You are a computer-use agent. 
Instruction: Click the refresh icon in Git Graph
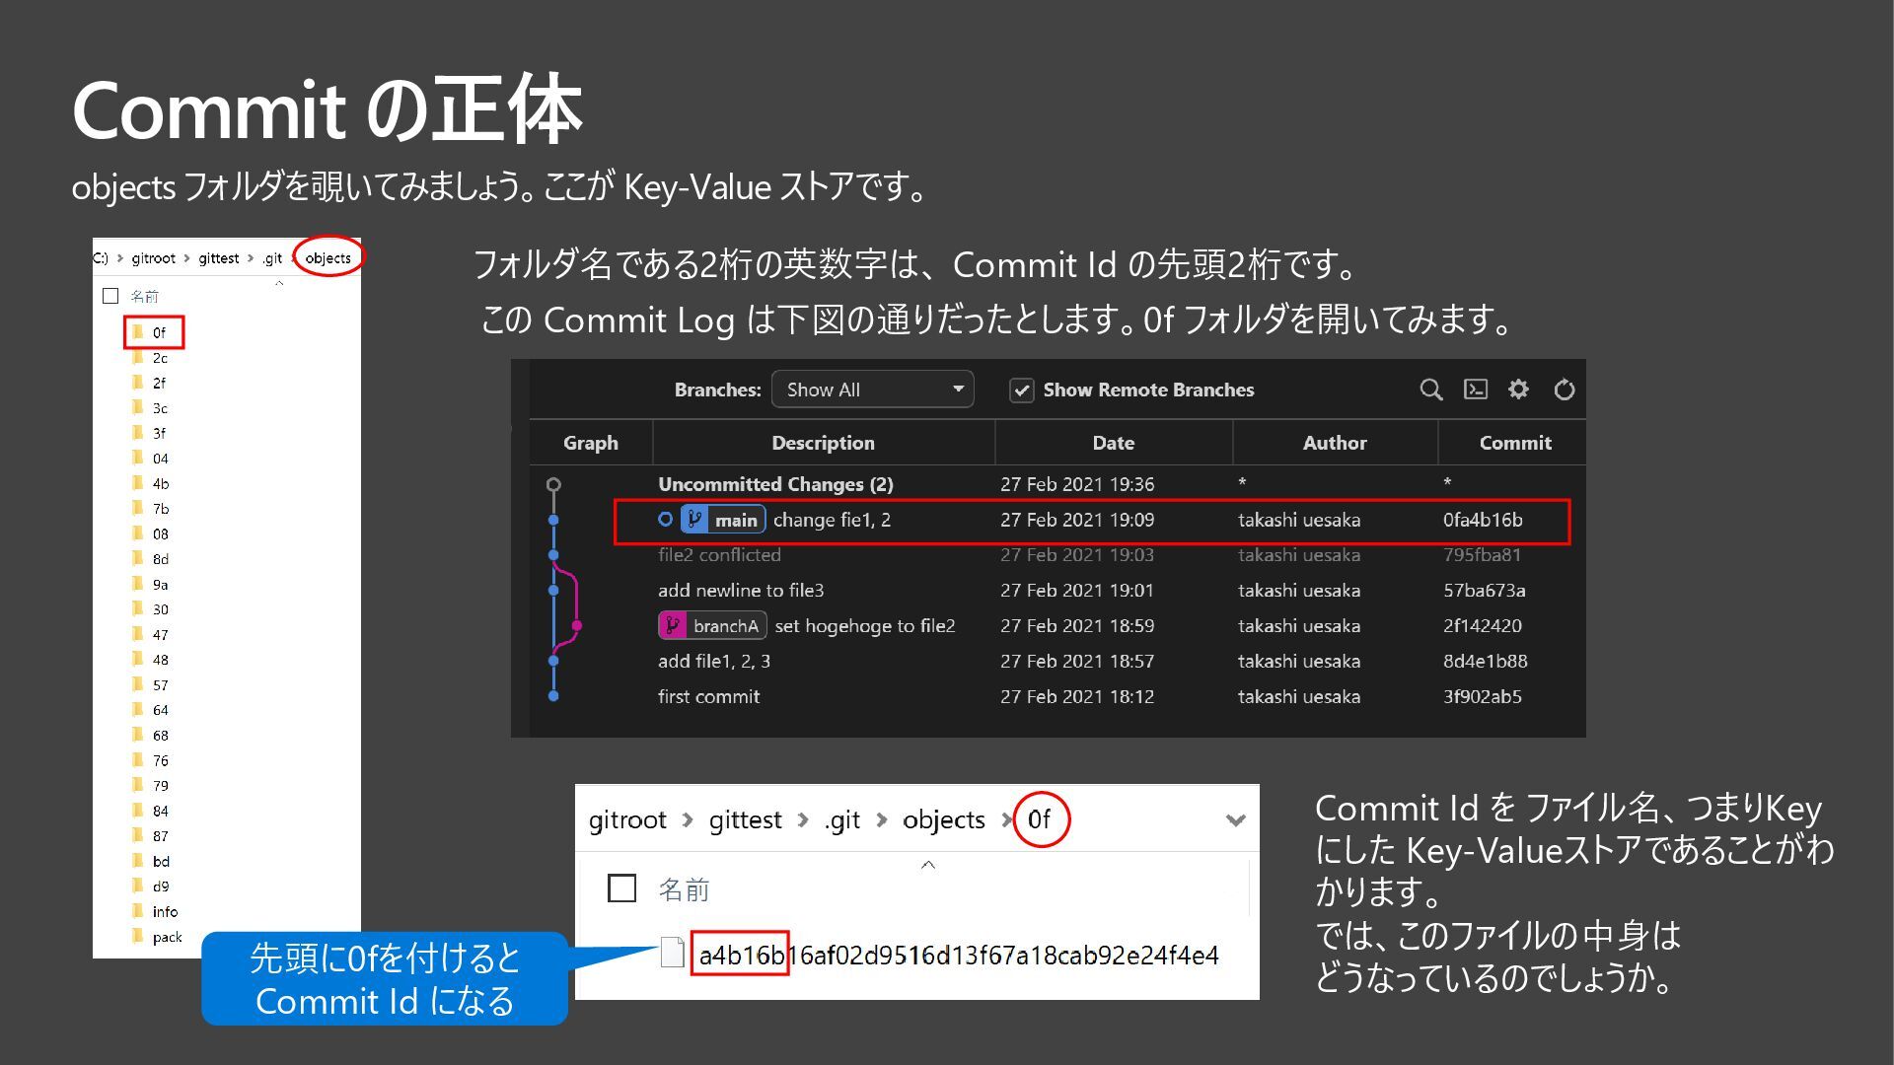coord(1564,390)
